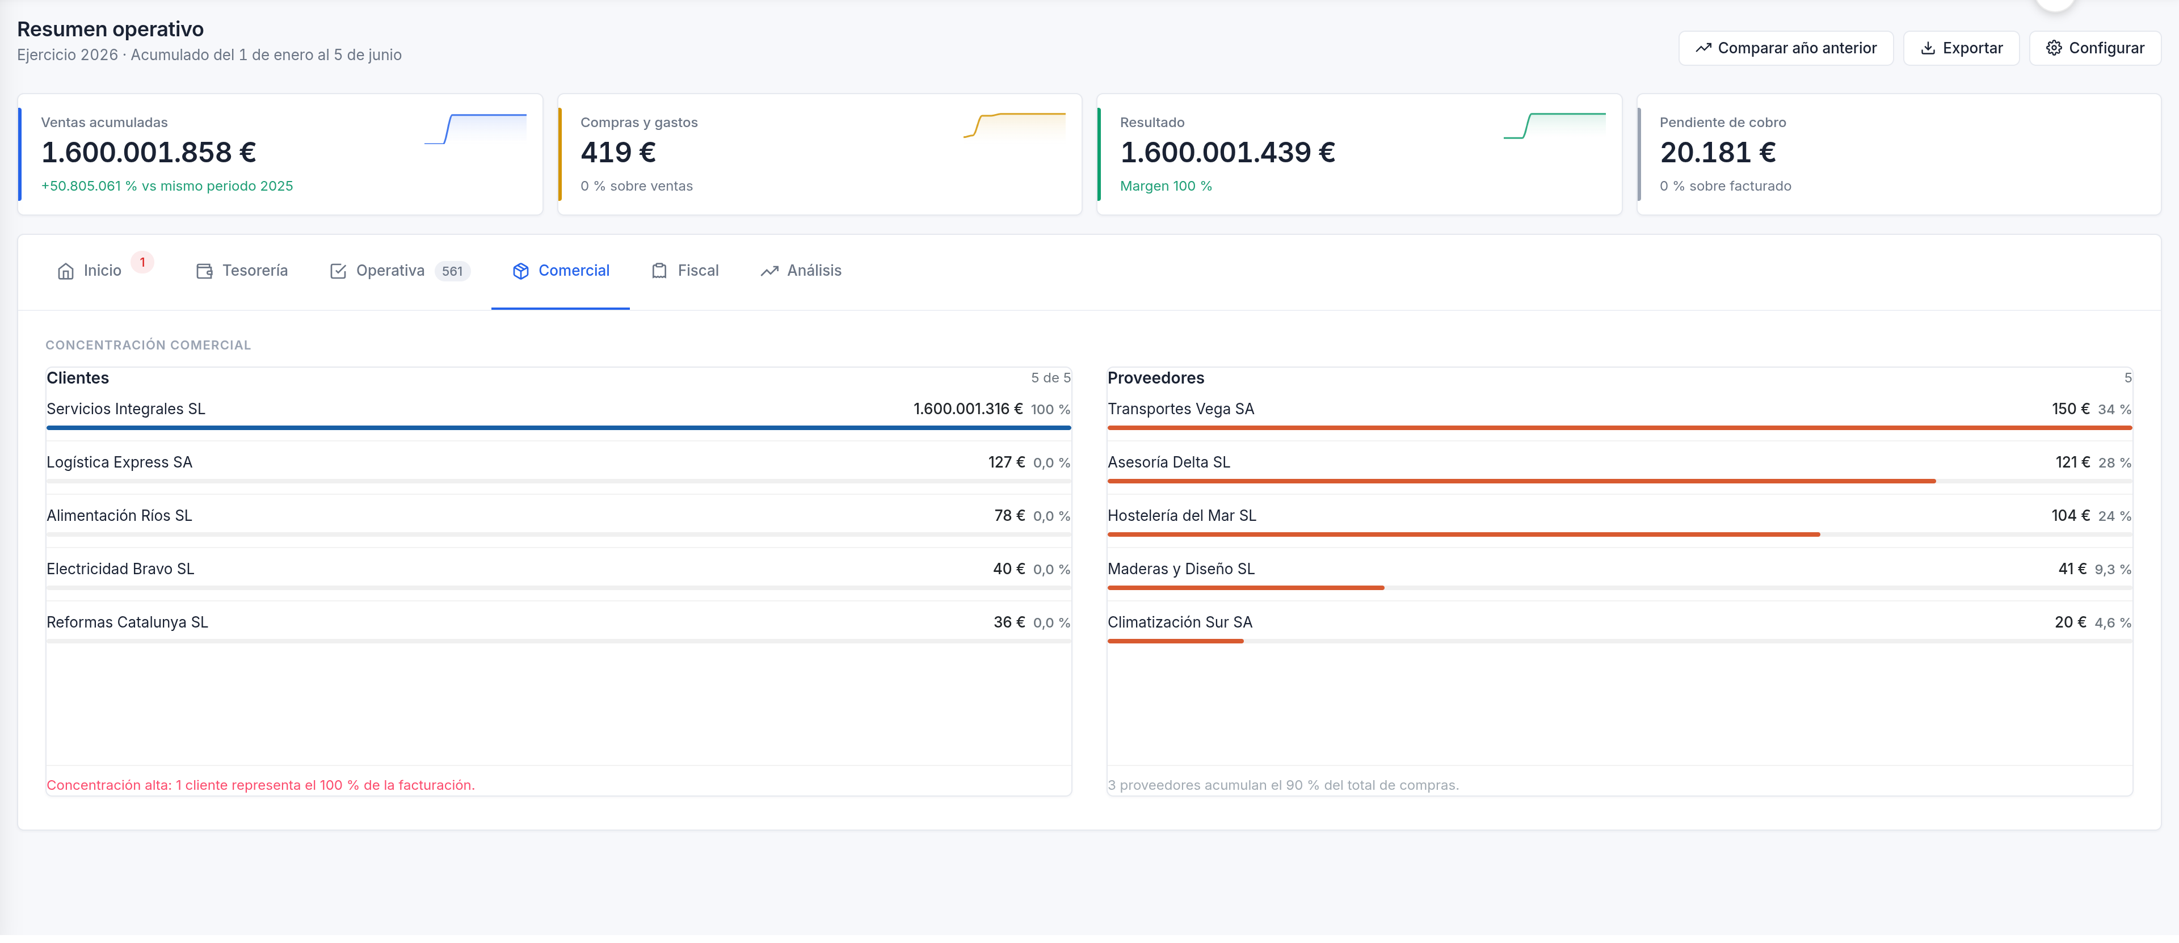
Task: Click the Exportar button
Action: tap(1961, 48)
